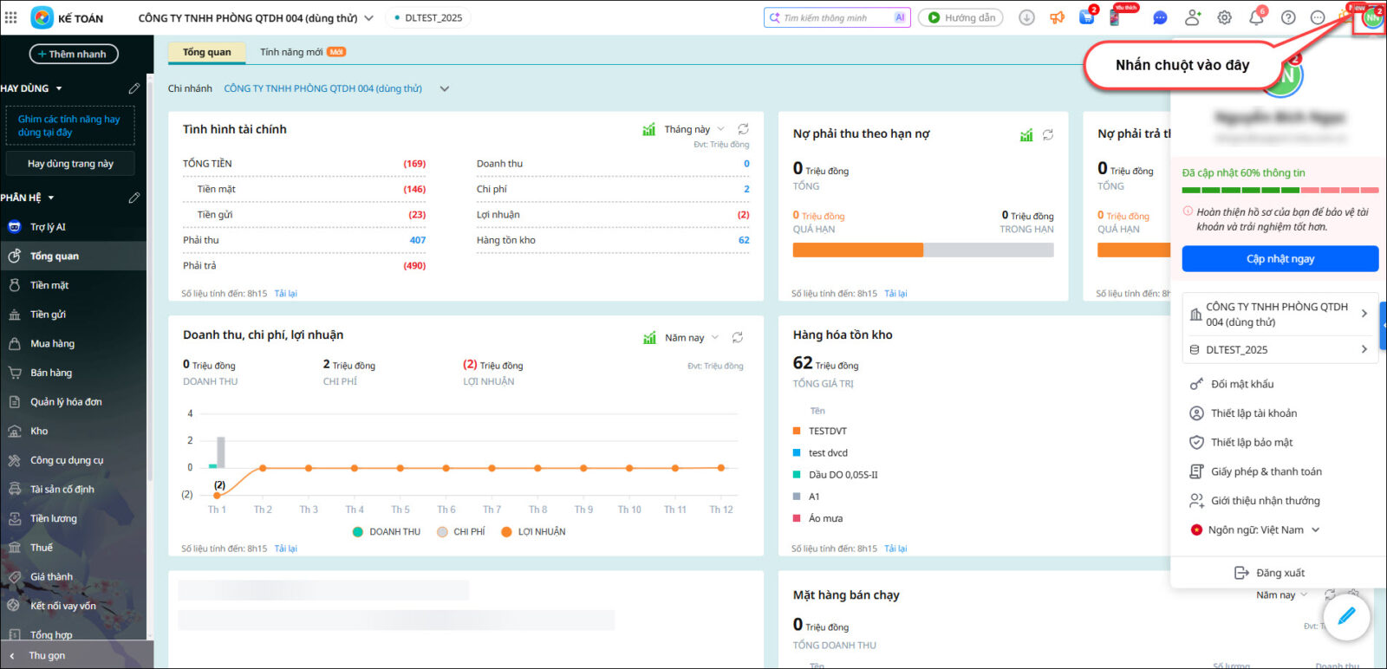Image resolution: width=1387 pixels, height=669 pixels.
Task: Click the help question mark icon
Action: [x=1288, y=17]
